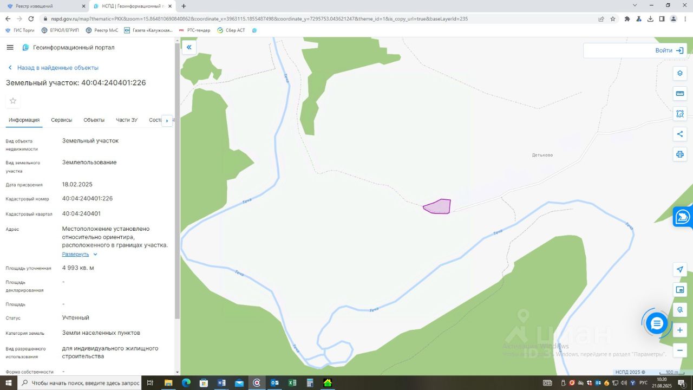This screenshot has width=693, height=390.
Task: Go back in browser history
Action: [8, 18]
